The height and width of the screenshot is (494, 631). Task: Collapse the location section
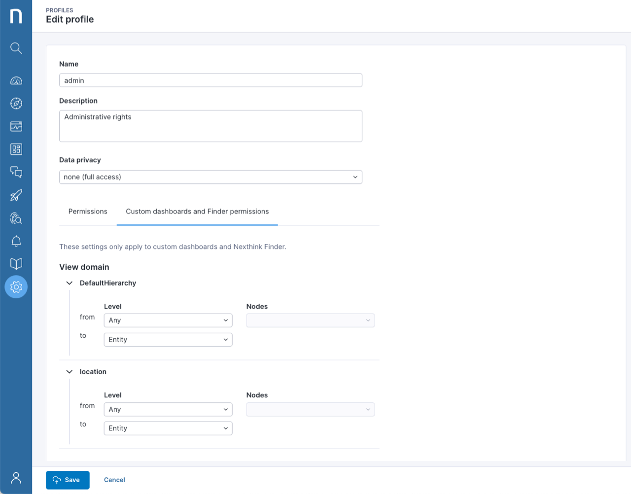pos(69,371)
